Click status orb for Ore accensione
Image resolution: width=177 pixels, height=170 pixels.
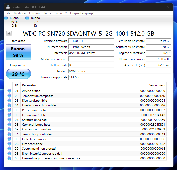click(x=9, y=144)
